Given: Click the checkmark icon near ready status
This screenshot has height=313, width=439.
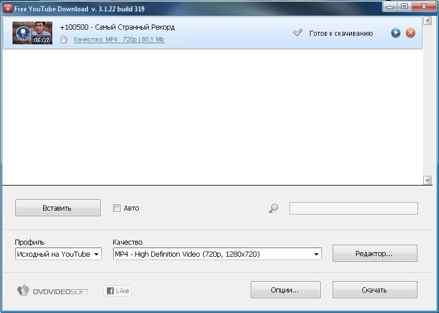Looking at the screenshot, I should (x=298, y=33).
